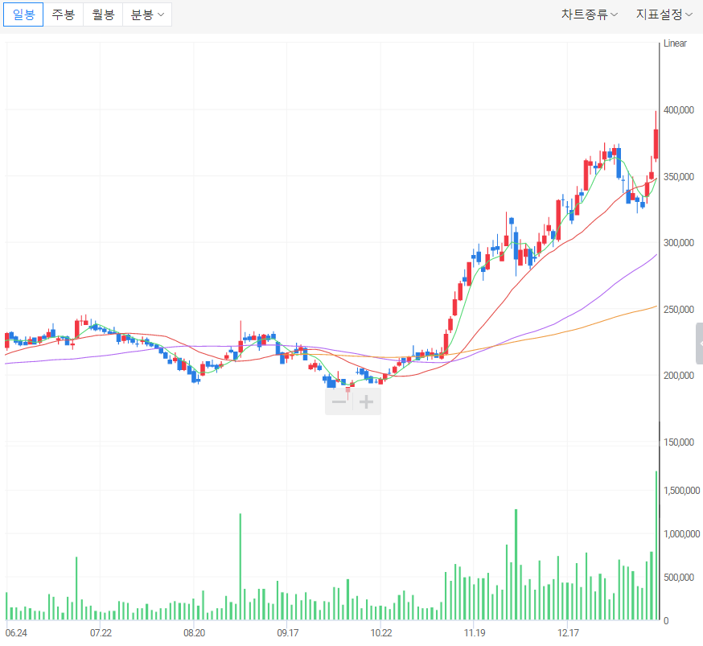Click the latest tallest volume bar
Viewport: 703px width, 646px height.
click(656, 545)
